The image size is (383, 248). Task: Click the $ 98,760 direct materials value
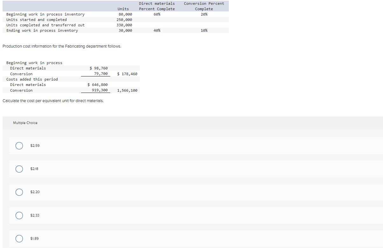click(99, 68)
